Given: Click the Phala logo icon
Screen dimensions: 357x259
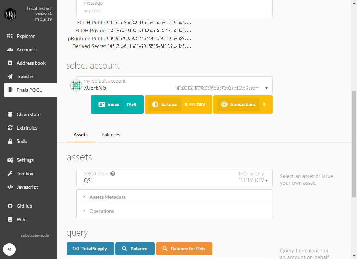Looking at the screenshot, I should (10, 14).
